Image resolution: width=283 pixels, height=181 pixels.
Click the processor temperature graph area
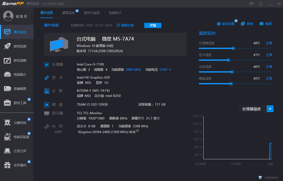point(238,138)
